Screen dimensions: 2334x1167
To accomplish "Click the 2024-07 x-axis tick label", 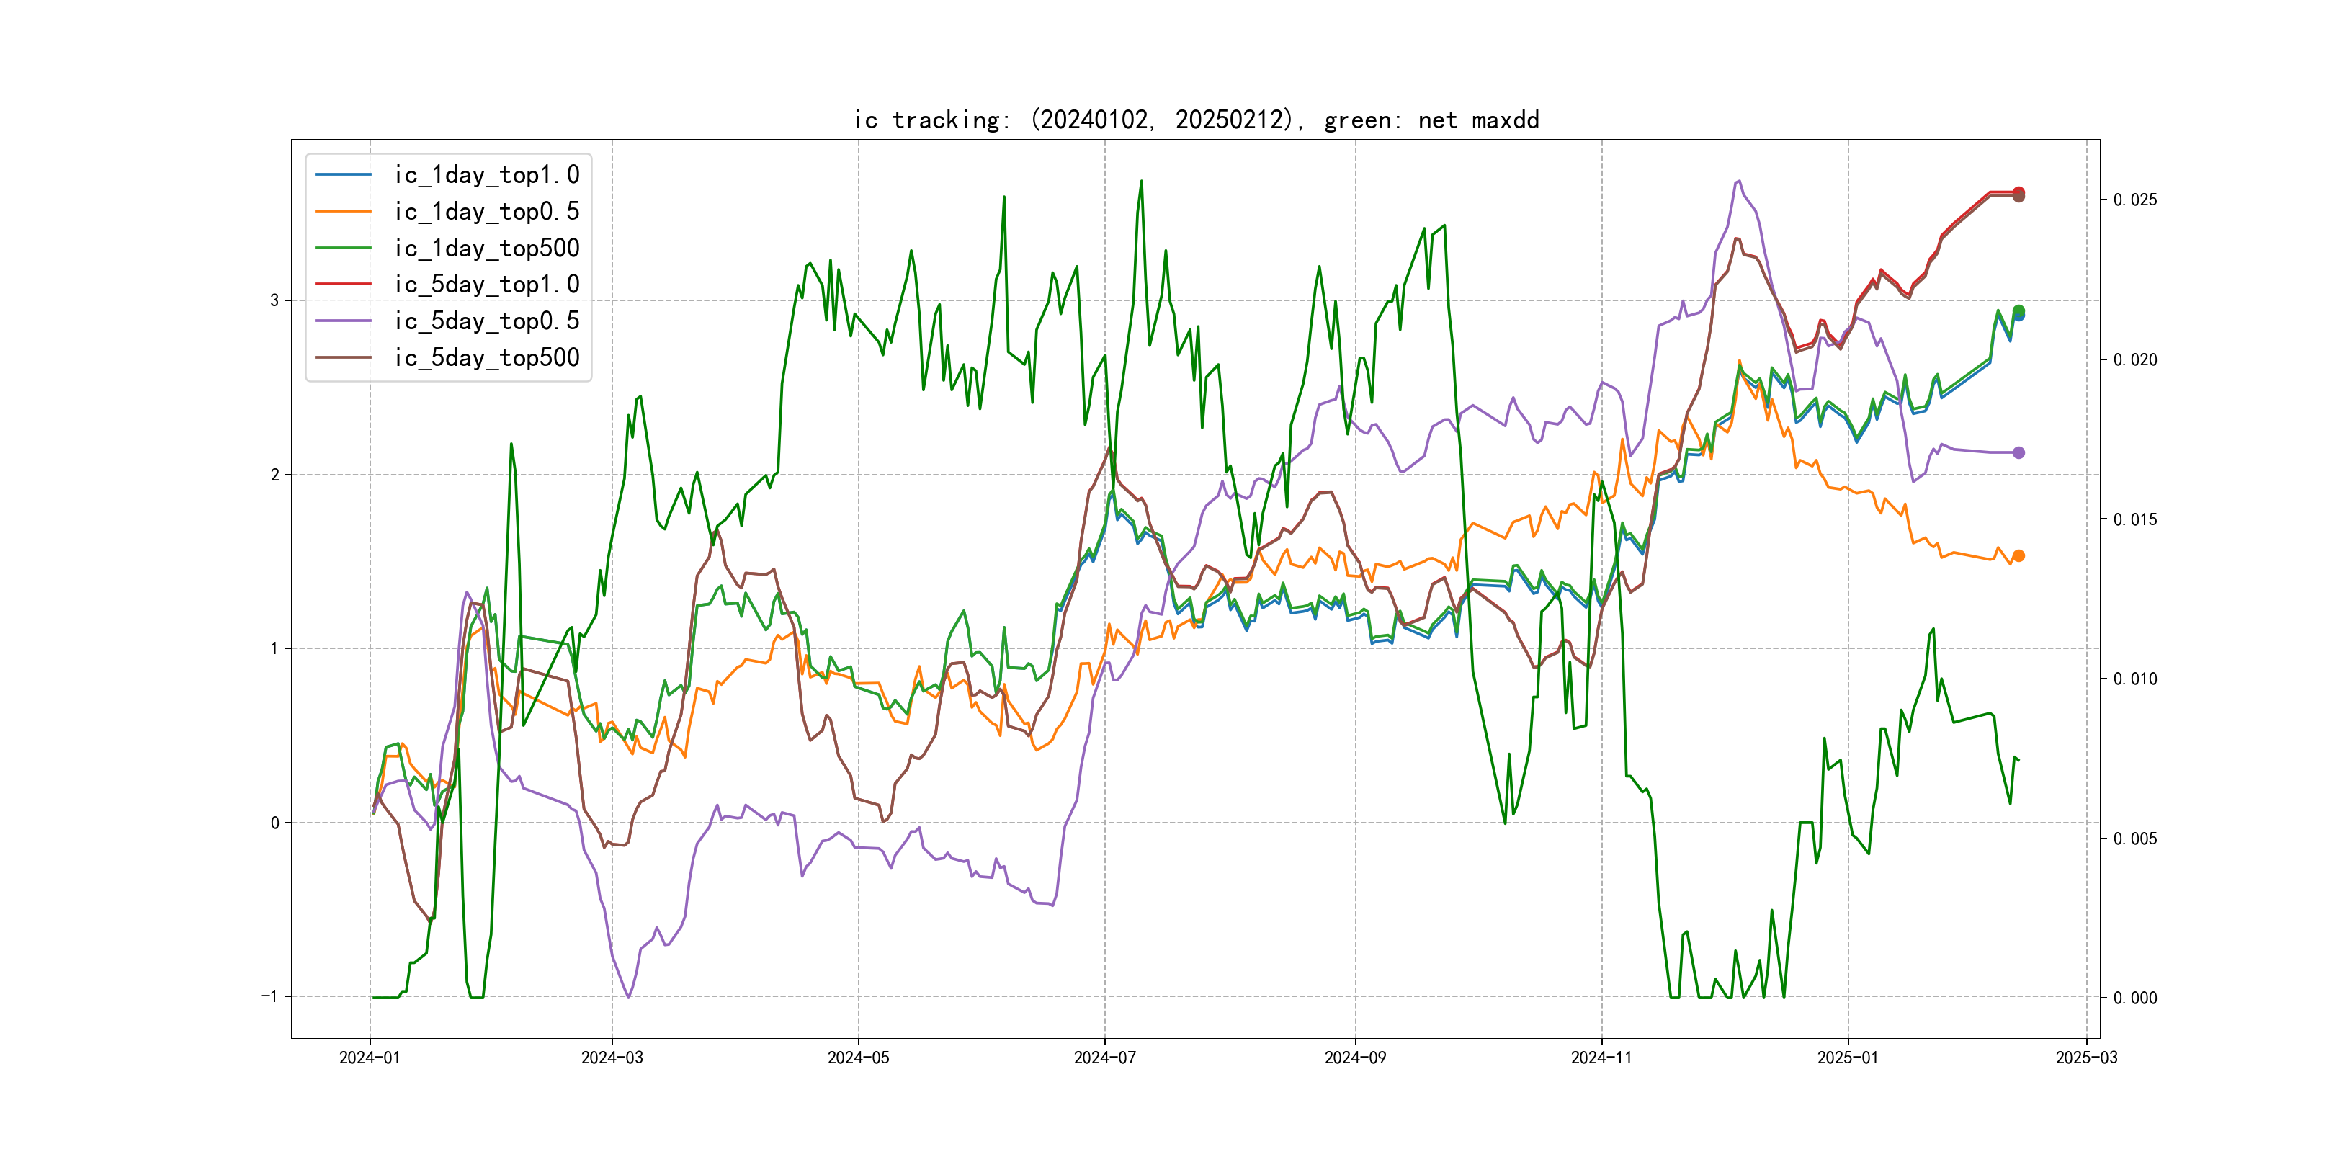I will click(x=1104, y=1058).
